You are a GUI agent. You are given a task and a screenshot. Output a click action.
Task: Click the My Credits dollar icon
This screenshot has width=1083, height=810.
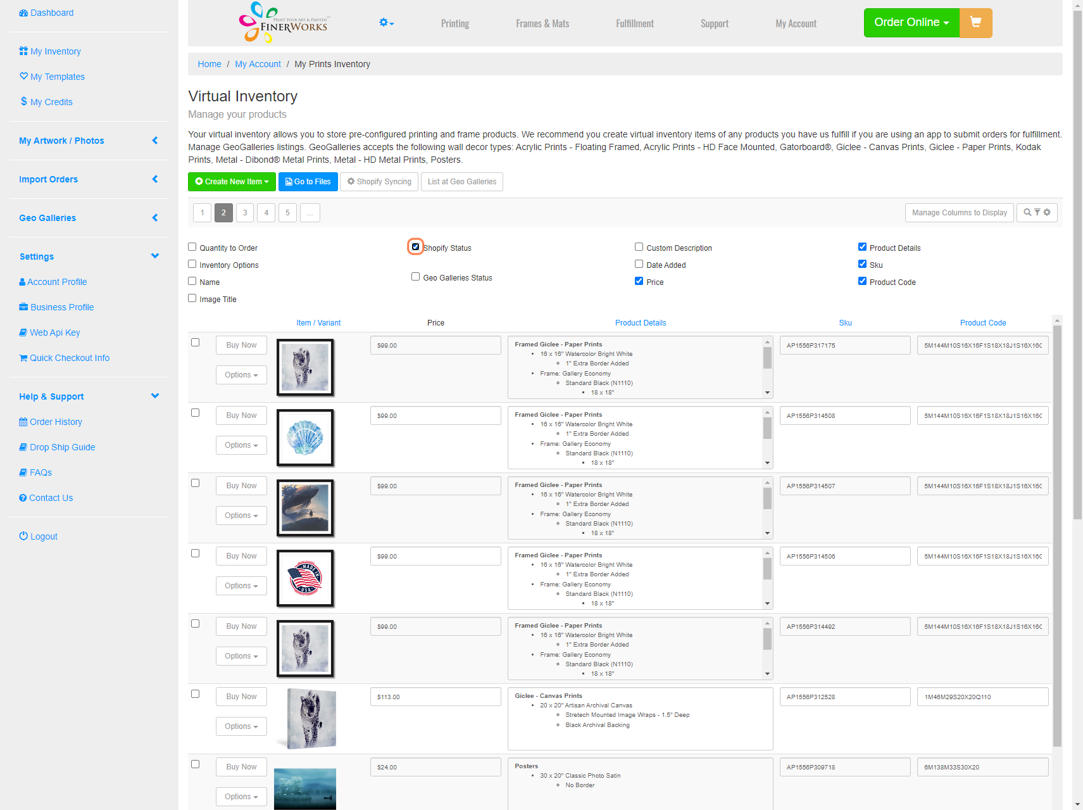[x=23, y=101]
